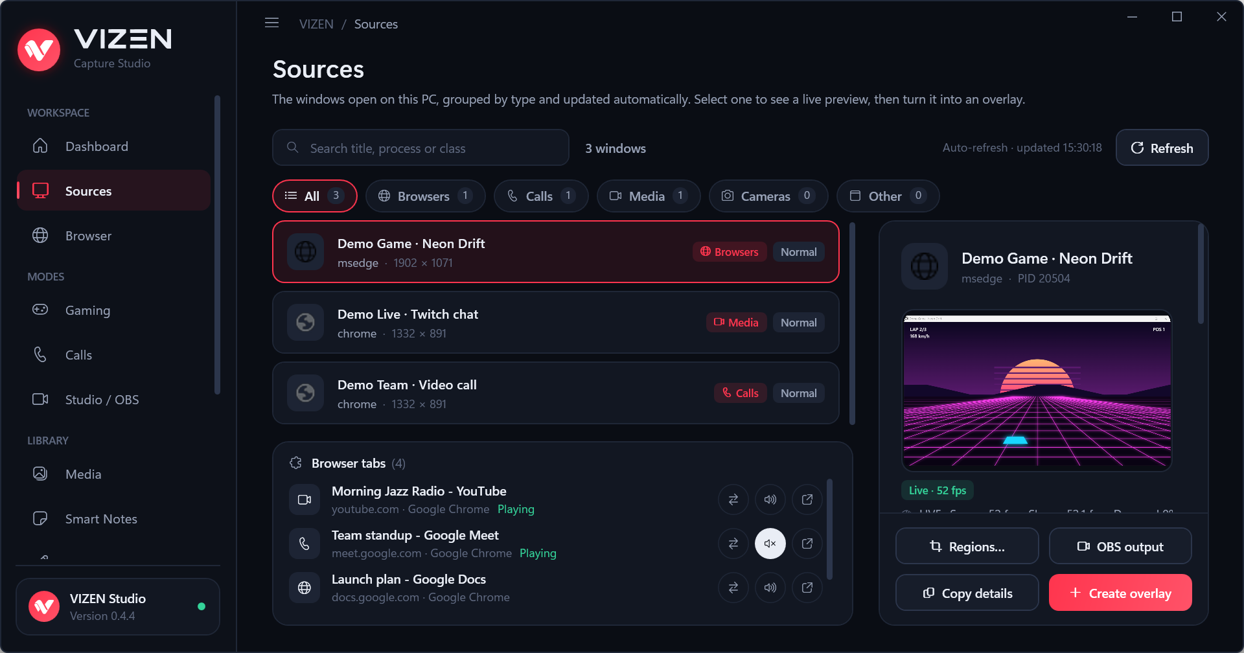Click the globe icon on Demo Game row
Screen dimensions: 1244x653
(x=305, y=251)
